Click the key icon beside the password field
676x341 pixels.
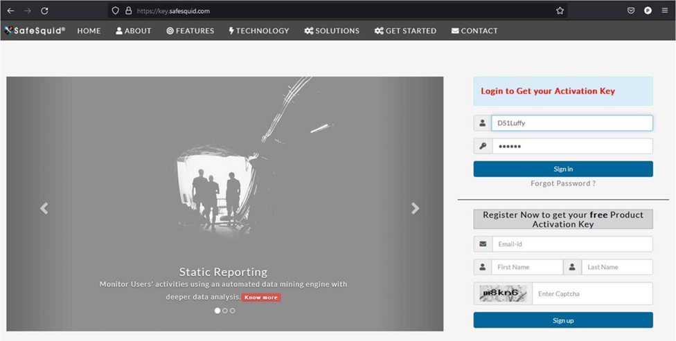pyautogui.click(x=483, y=147)
